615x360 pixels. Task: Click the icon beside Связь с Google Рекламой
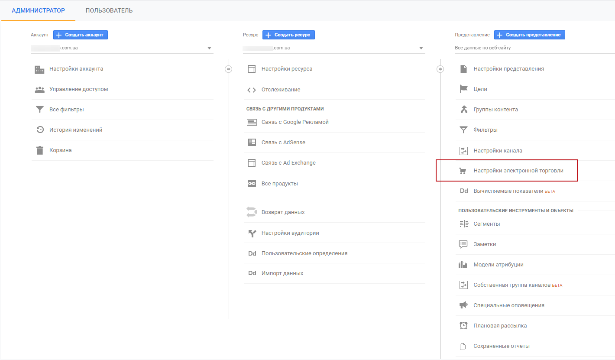[x=252, y=122]
